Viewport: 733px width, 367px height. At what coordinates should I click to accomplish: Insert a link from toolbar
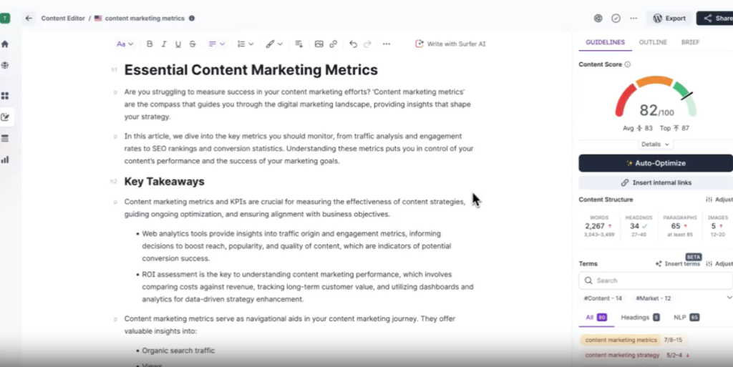tap(334, 44)
